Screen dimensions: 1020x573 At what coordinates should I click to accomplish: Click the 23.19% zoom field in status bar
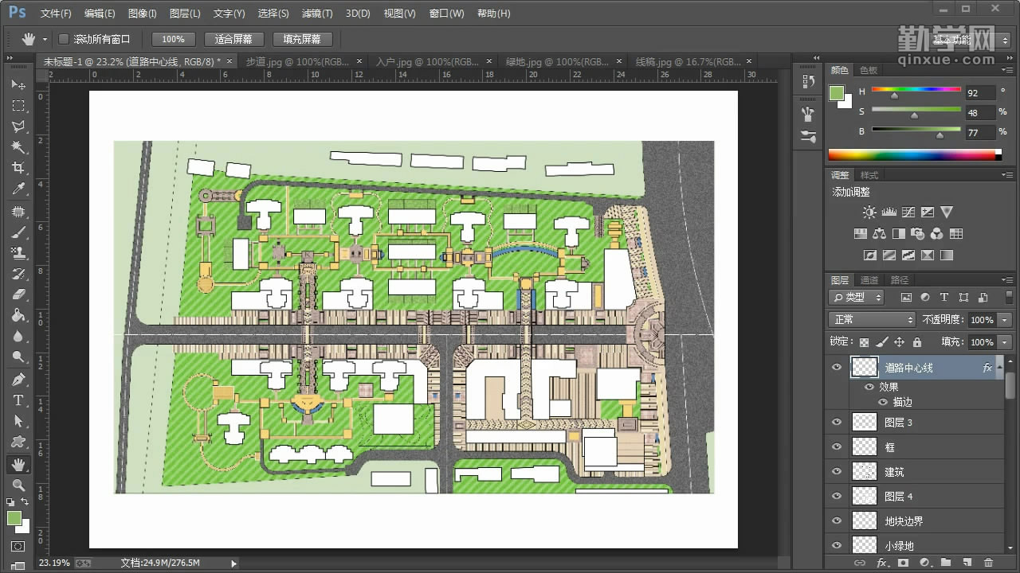54,563
